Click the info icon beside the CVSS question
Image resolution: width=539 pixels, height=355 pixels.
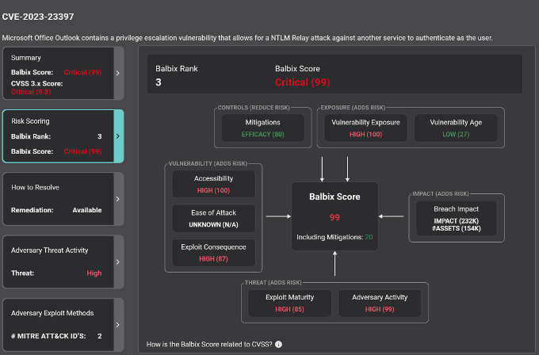[279, 345]
